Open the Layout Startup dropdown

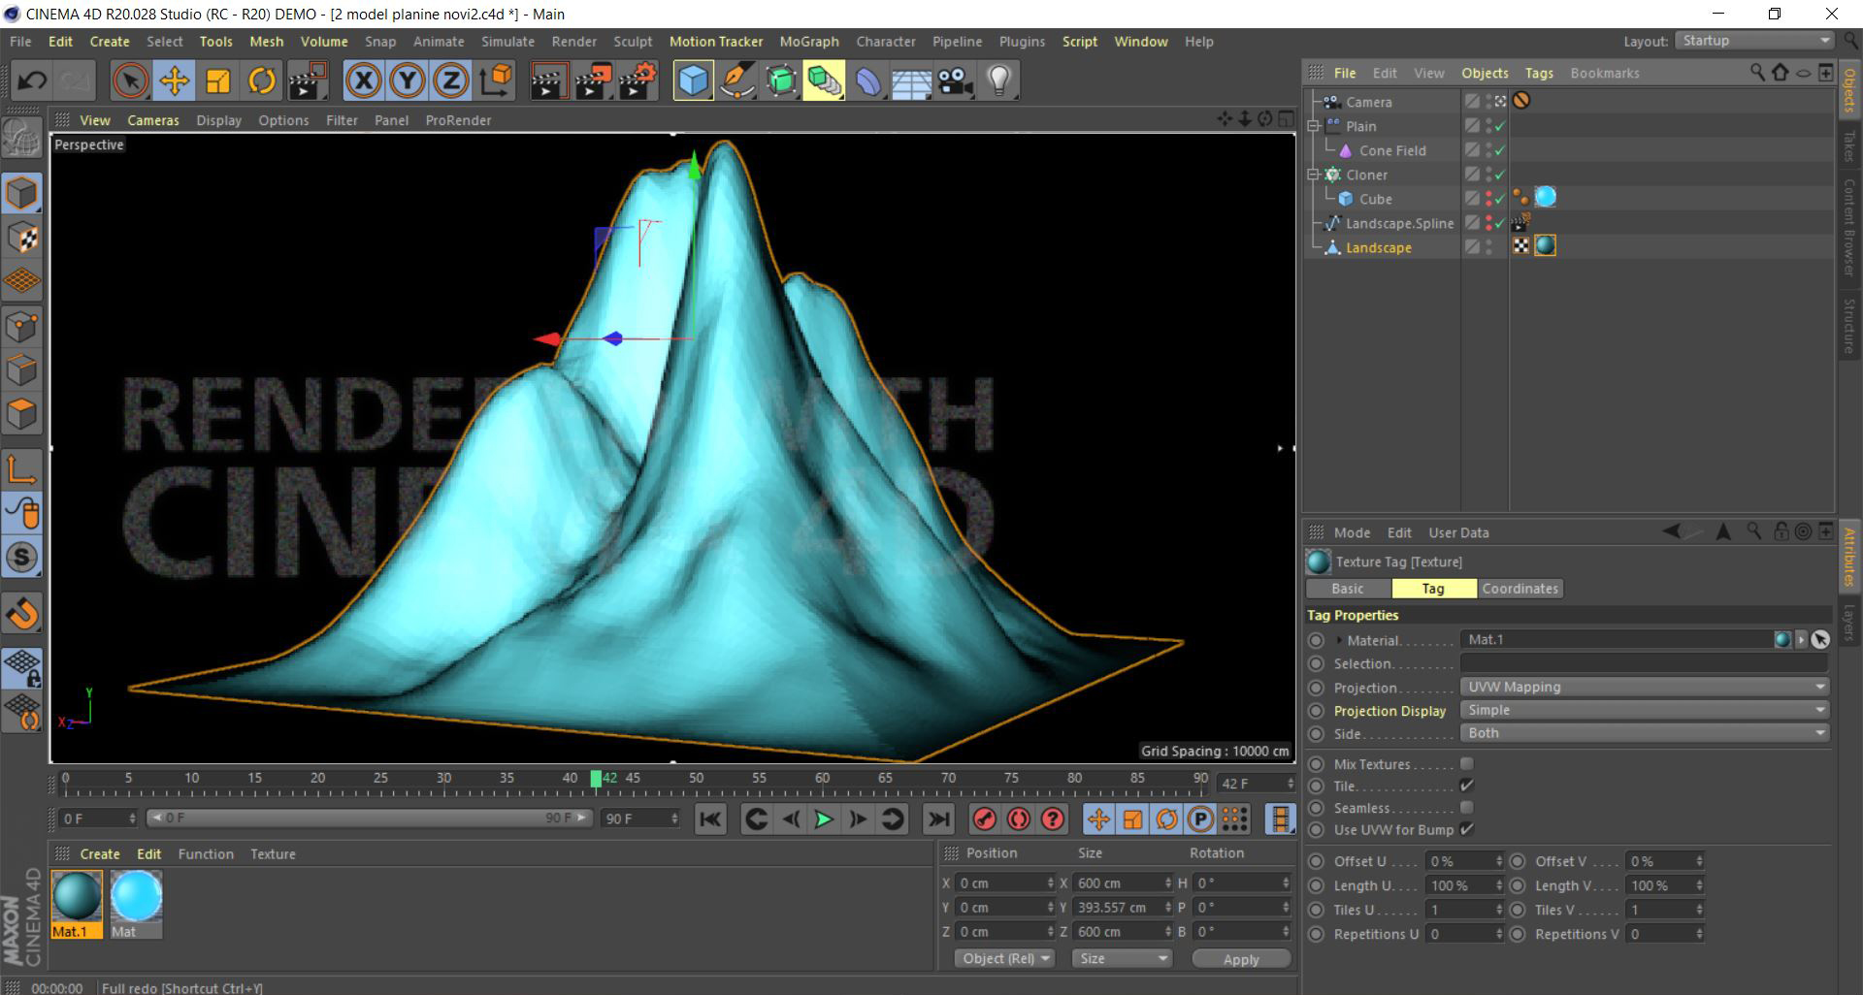click(1754, 41)
